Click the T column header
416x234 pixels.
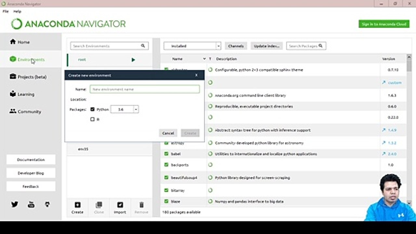click(x=210, y=59)
